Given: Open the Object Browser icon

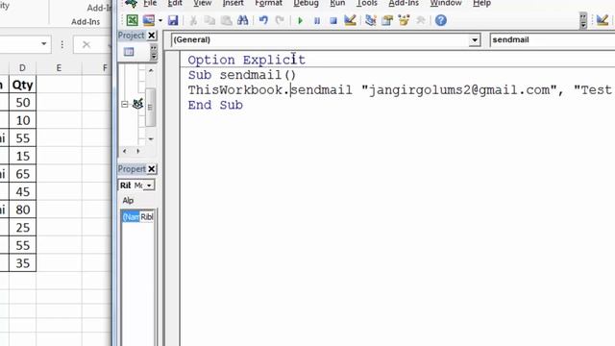Looking at the screenshot, I should pyautogui.click(x=404, y=20).
